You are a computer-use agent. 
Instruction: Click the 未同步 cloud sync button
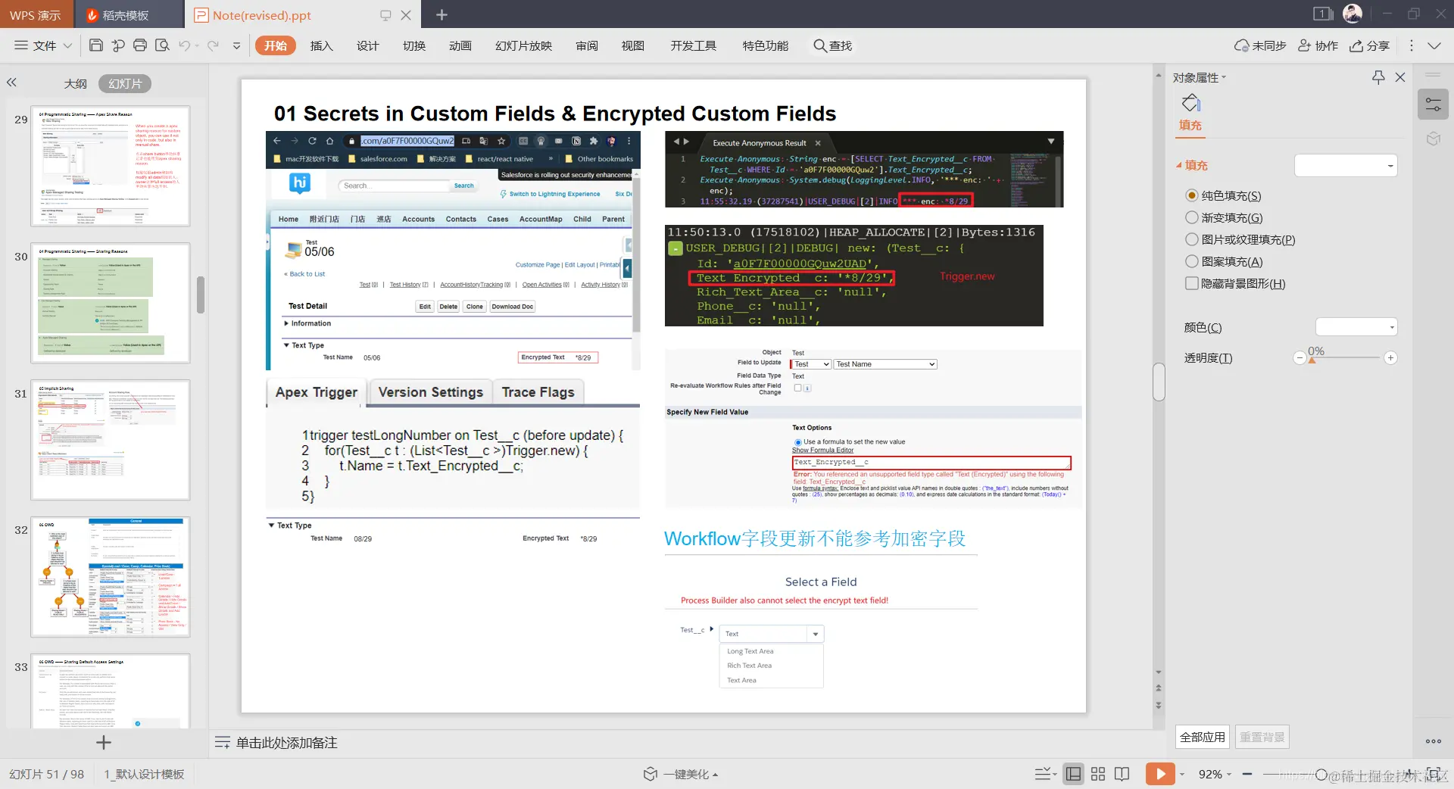1260,45
